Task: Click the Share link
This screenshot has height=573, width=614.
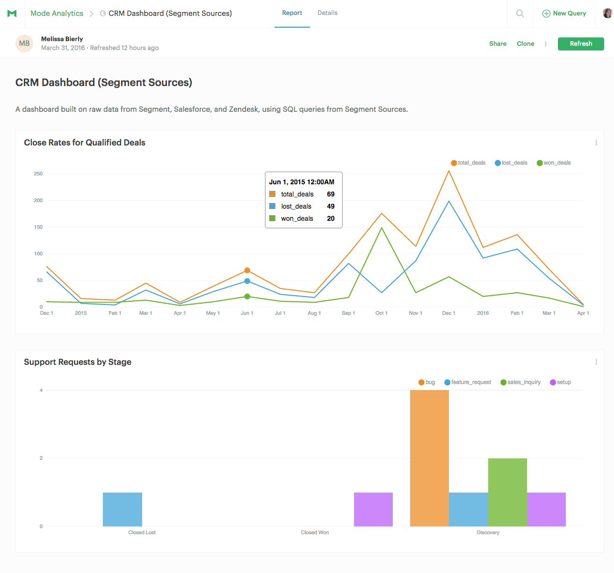Action: (x=498, y=44)
